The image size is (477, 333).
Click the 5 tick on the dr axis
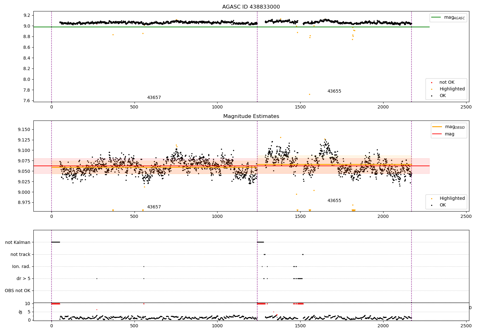(x=29, y=312)
